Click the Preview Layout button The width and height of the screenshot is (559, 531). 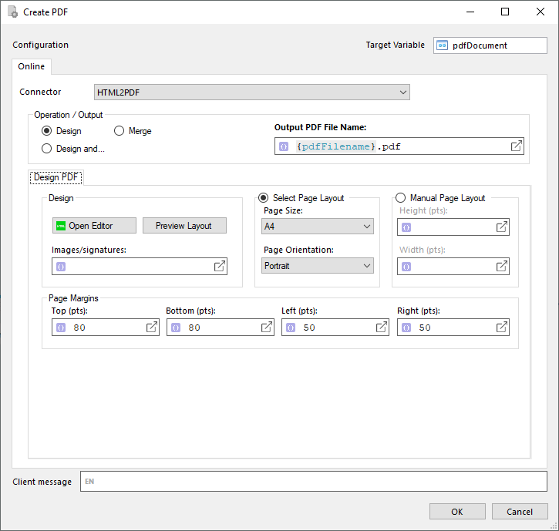click(184, 226)
